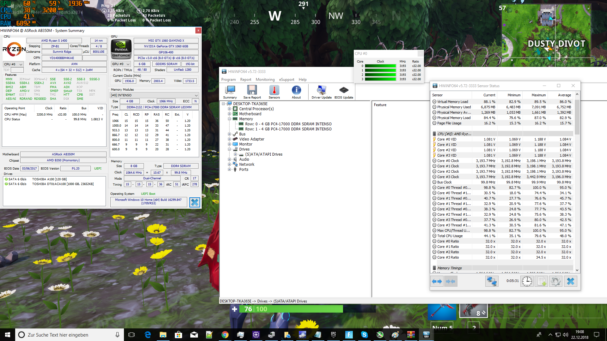Click expand columns blue arrows icon

pyautogui.click(x=437, y=281)
